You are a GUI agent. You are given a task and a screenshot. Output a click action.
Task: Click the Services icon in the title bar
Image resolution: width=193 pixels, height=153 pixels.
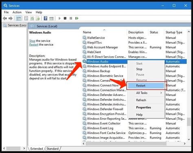(5, 6)
